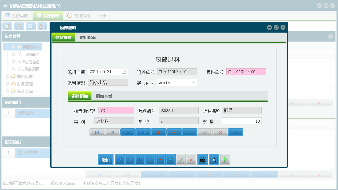Open the 经办人 dropdown
Viewport: 338px width, 190px height.
194,82
